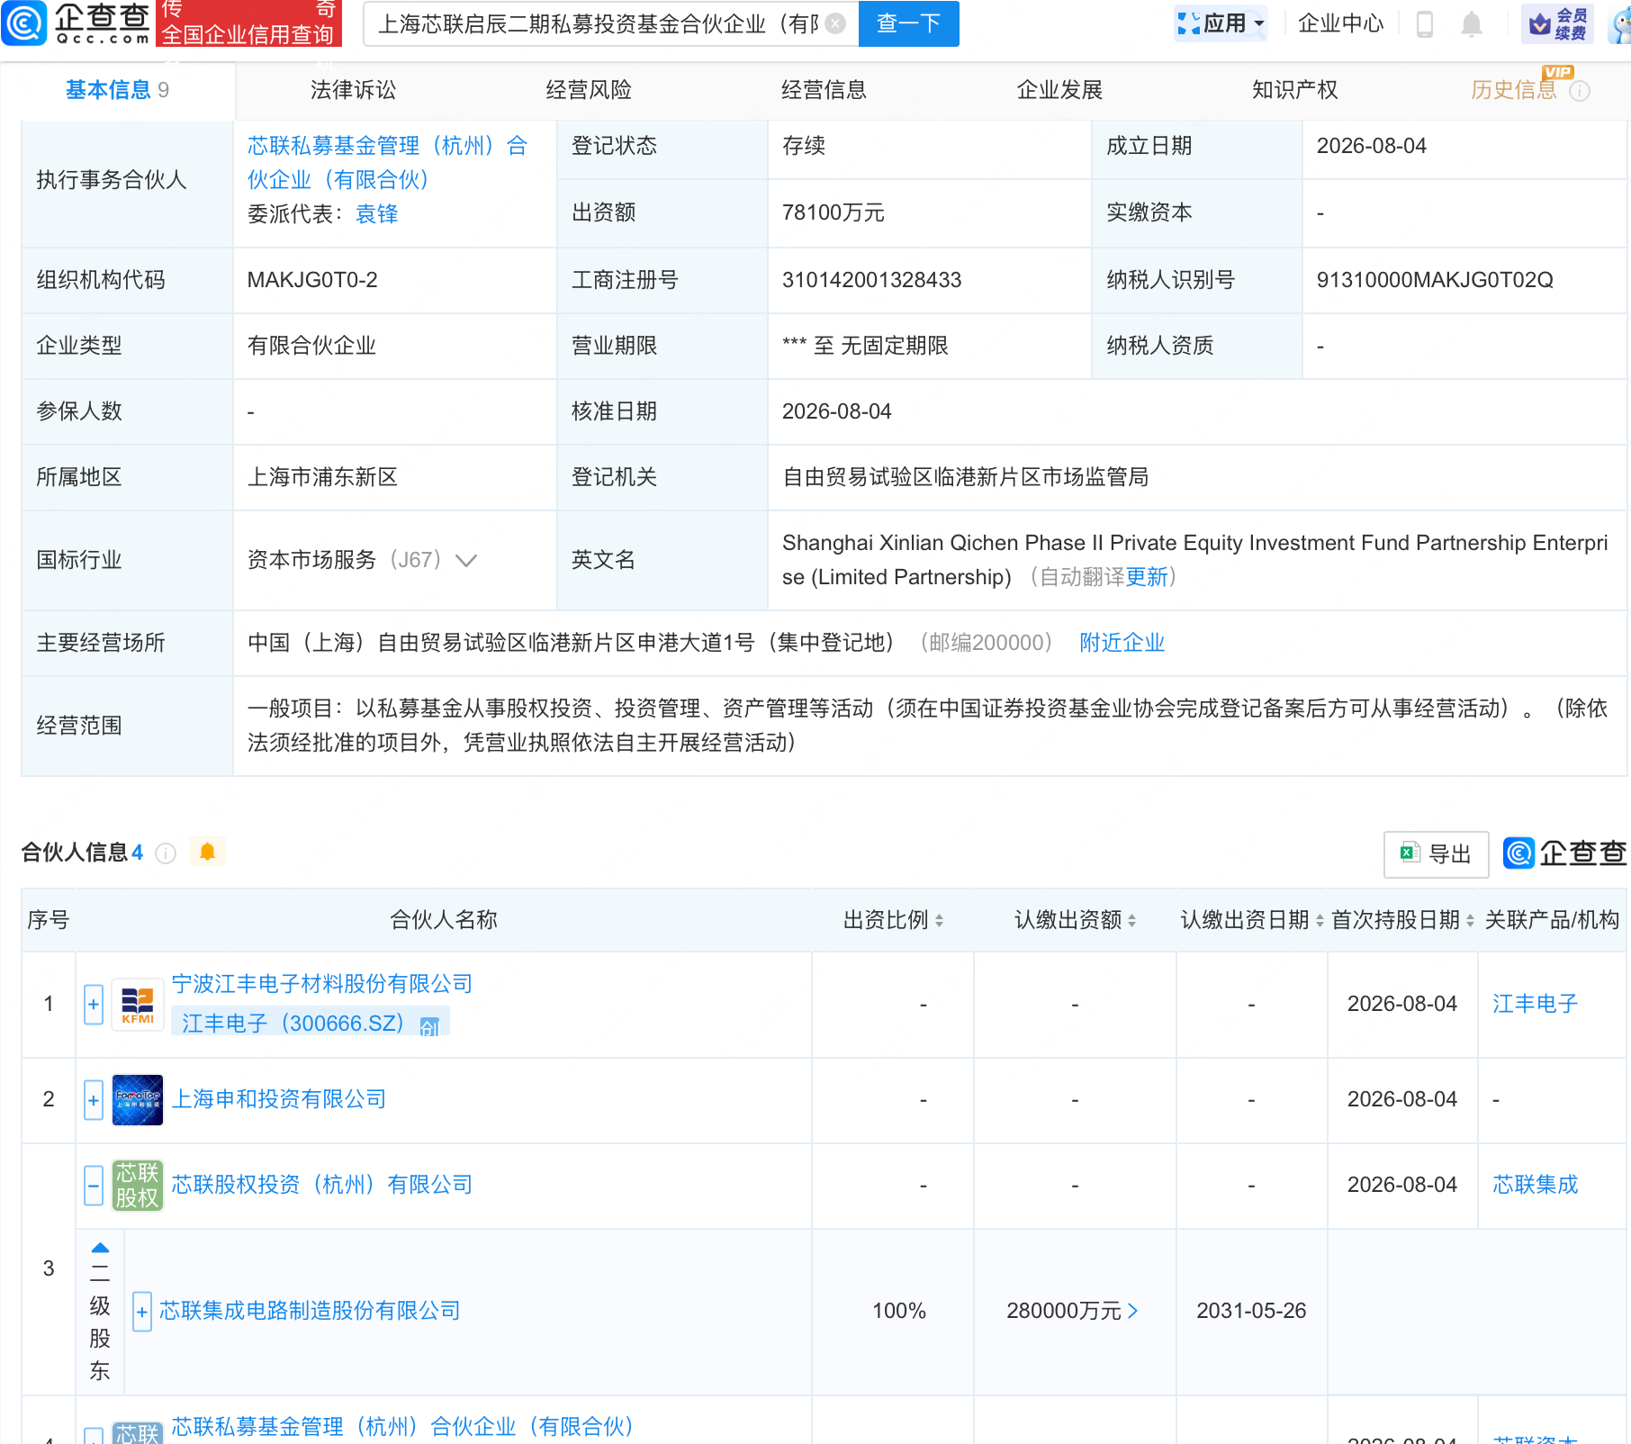Collapse 芯联股权投资 row
This screenshot has width=1631, height=1444.
tap(94, 1186)
